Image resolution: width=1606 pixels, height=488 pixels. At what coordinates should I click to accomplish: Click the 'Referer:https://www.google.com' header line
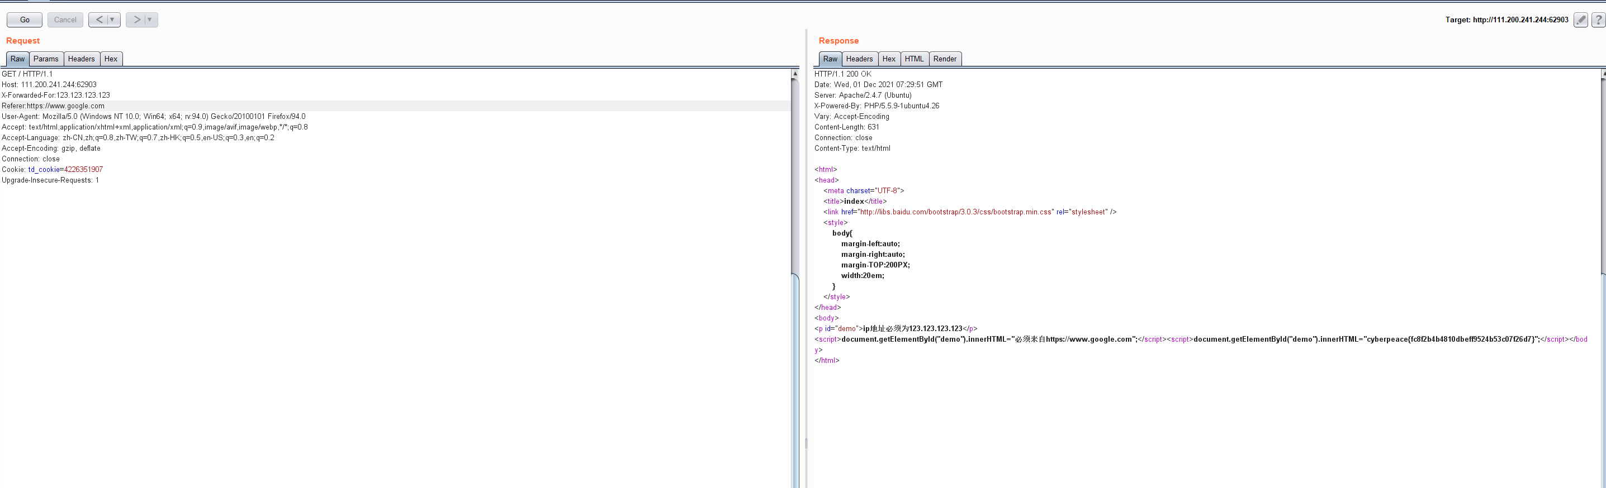53,106
